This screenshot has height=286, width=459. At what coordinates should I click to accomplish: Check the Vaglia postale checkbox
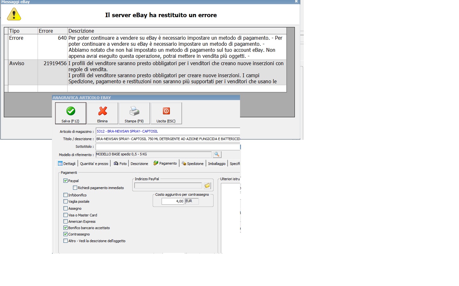pyautogui.click(x=66, y=201)
